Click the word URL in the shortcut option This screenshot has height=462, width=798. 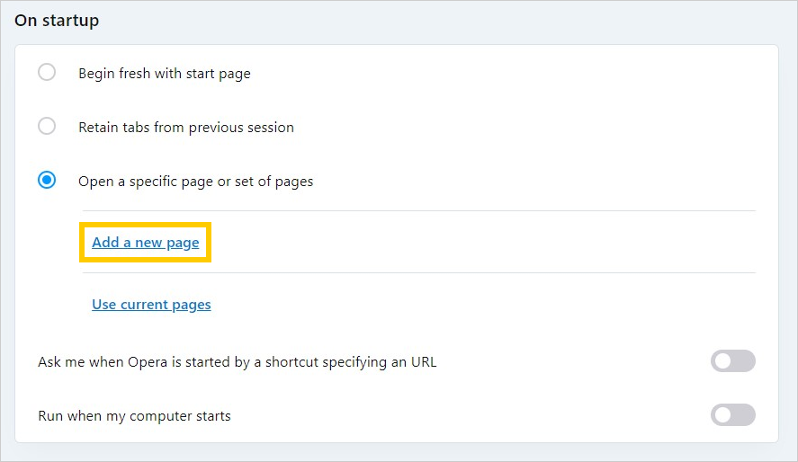point(423,362)
